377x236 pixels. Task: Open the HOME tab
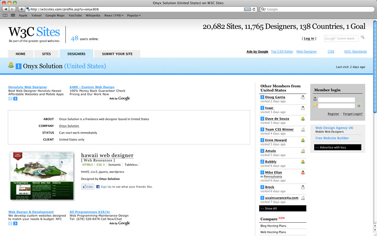20,54
